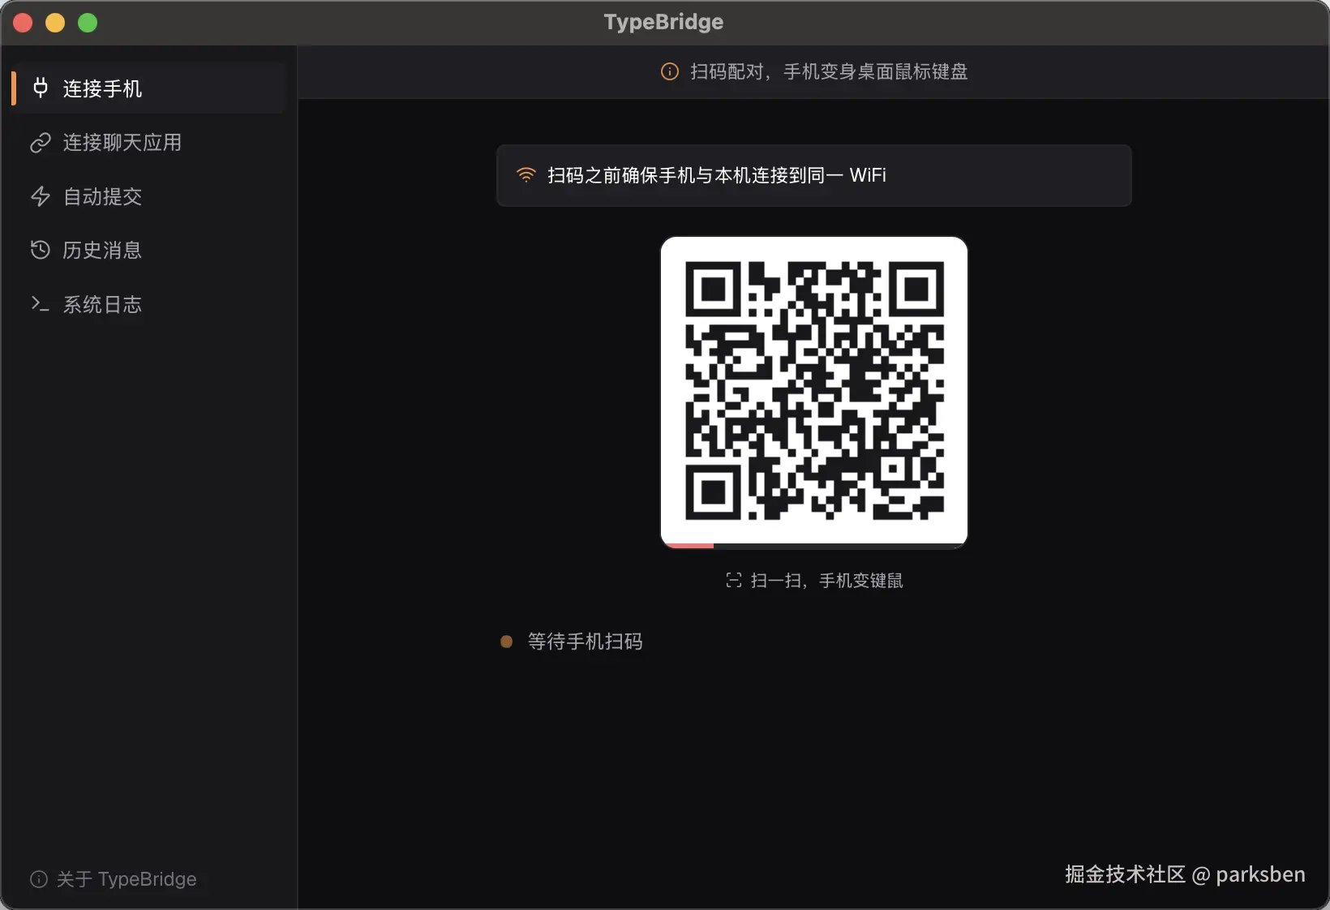
Task: Click the scan frame icon below QR code
Action: tap(734, 581)
